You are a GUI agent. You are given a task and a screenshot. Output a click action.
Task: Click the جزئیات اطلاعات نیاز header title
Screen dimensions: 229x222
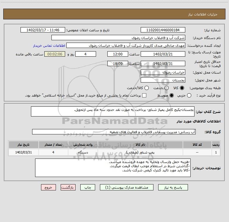coord(203,14)
